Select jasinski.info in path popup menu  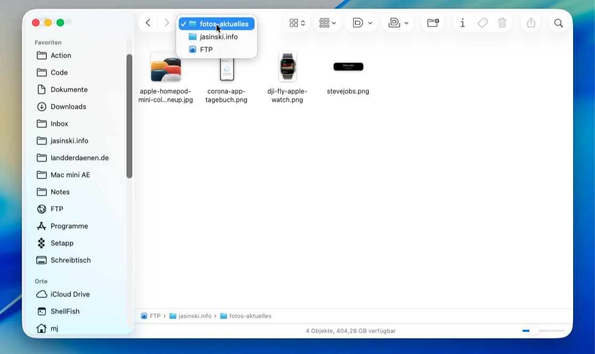tap(218, 37)
